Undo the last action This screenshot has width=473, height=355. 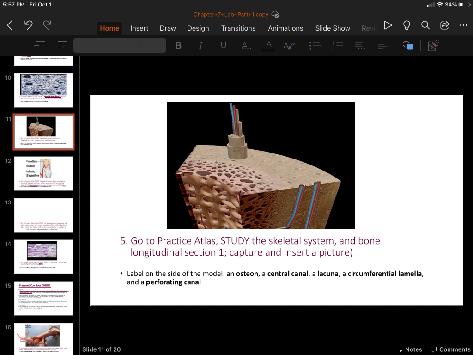[28, 26]
